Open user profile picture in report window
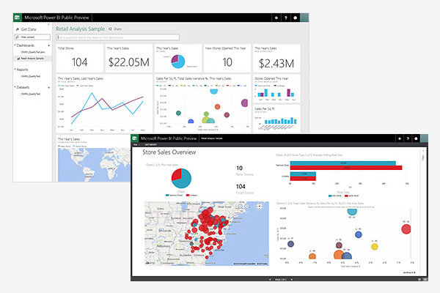The height and width of the screenshot is (293, 440). pos(425,138)
